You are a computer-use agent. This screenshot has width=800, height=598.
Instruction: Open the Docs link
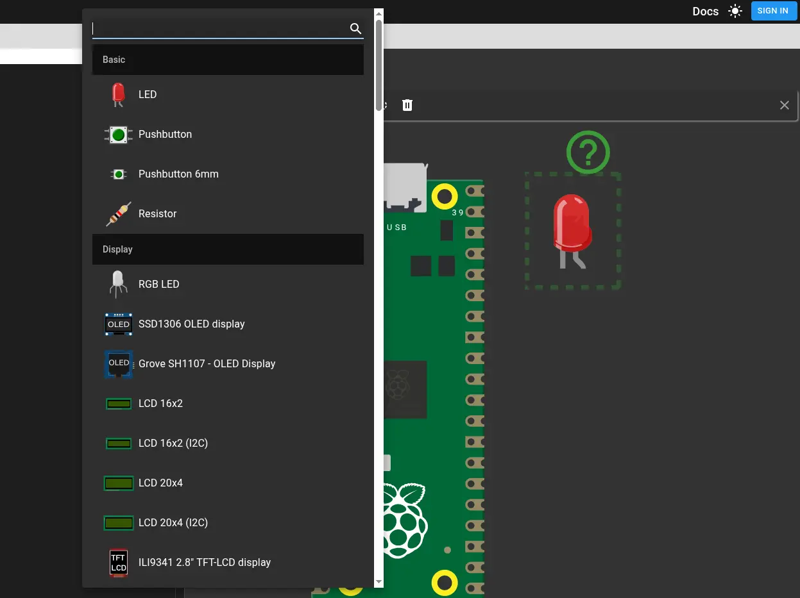click(x=706, y=12)
